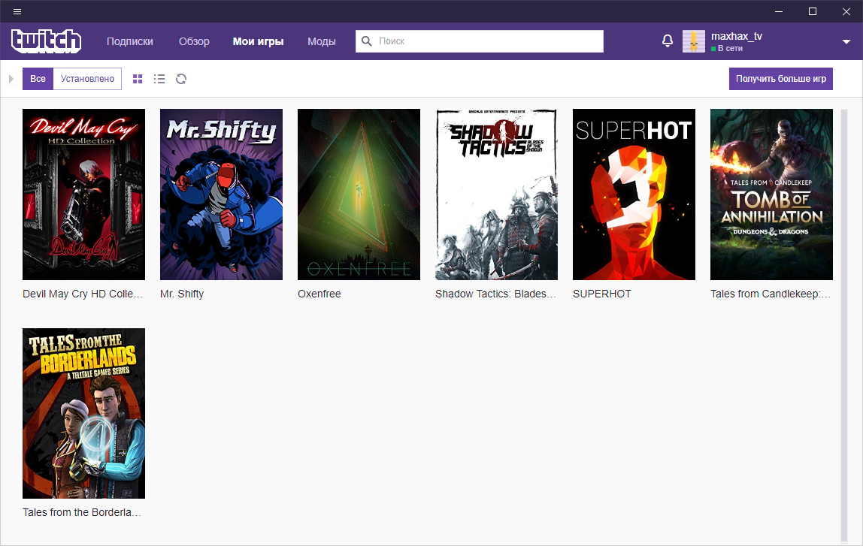Open the notifications bell
Screen dimensions: 863x546
667,41
